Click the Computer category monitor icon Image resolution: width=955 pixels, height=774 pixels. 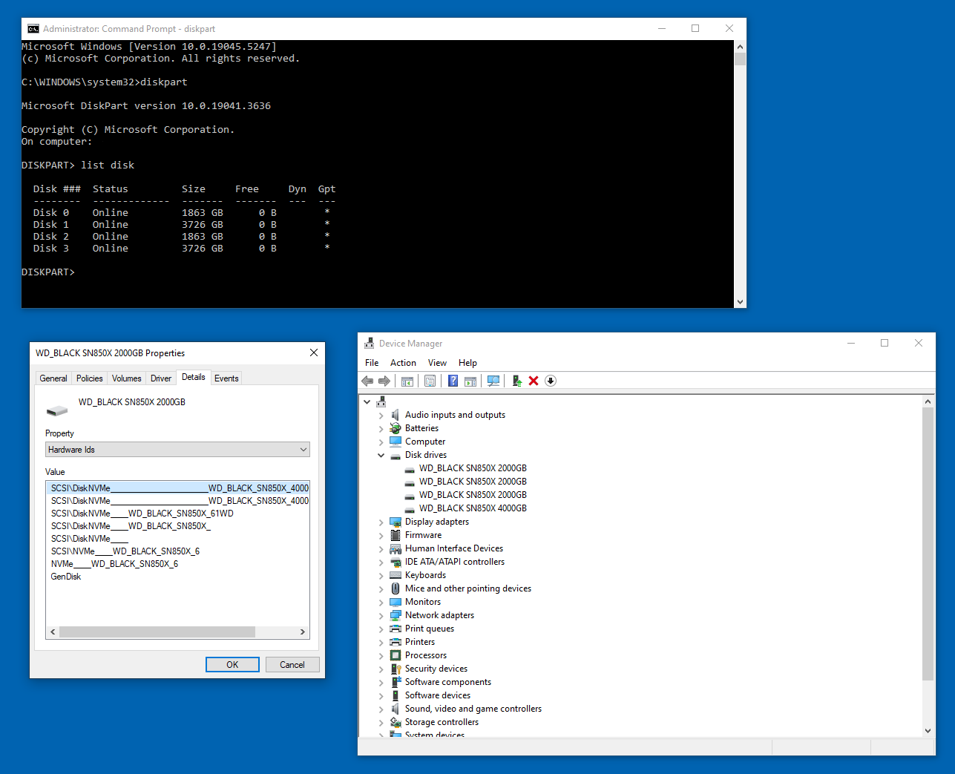(396, 442)
